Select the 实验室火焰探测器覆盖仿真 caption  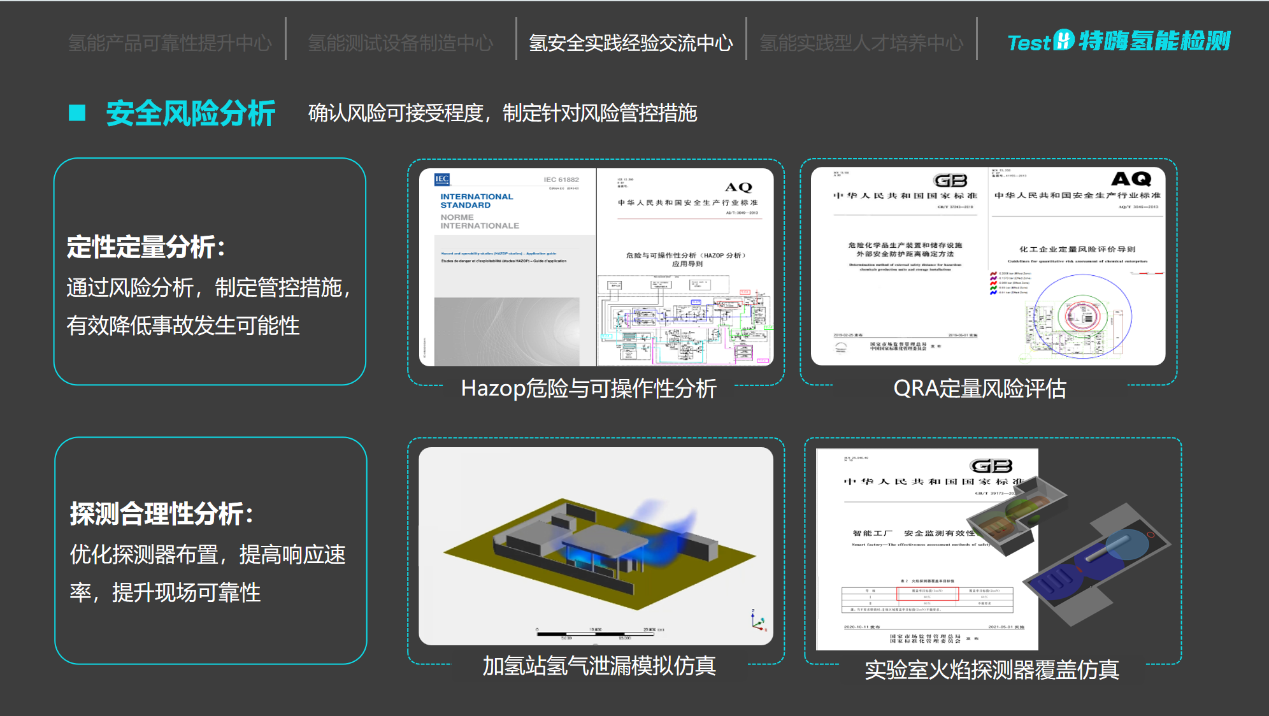(x=991, y=669)
